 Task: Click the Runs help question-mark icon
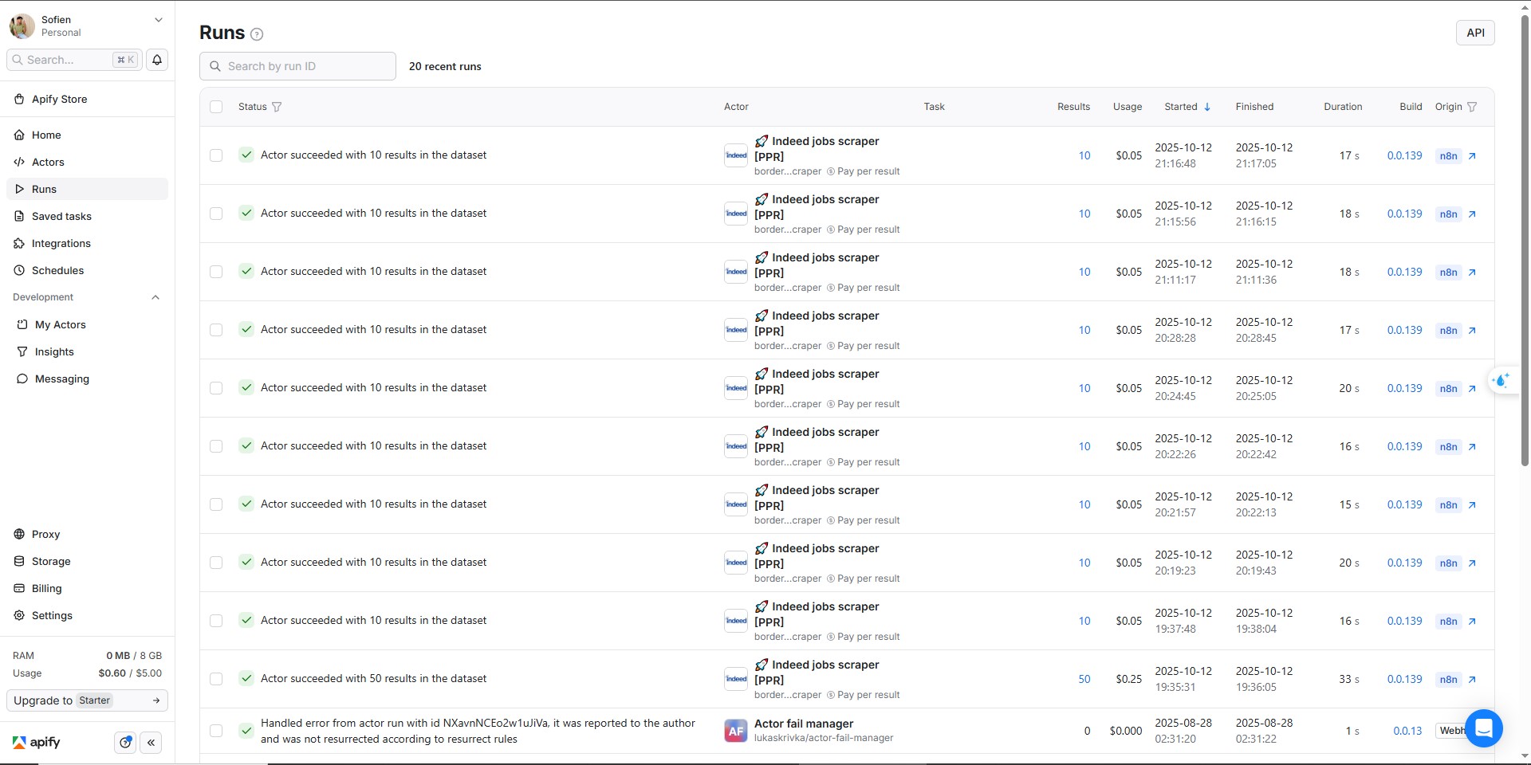pyautogui.click(x=257, y=34)
